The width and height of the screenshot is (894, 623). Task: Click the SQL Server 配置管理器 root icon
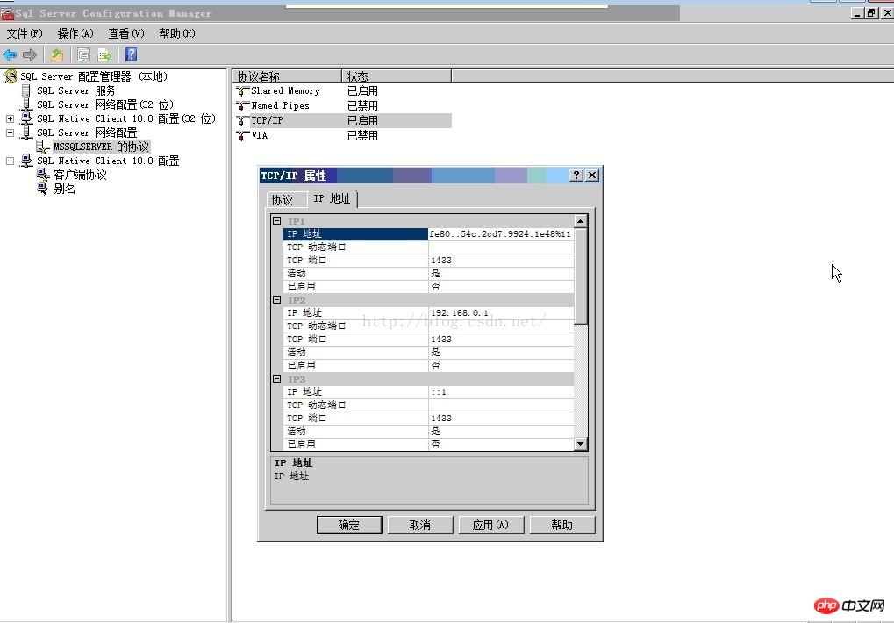click(x=11, y=75)
